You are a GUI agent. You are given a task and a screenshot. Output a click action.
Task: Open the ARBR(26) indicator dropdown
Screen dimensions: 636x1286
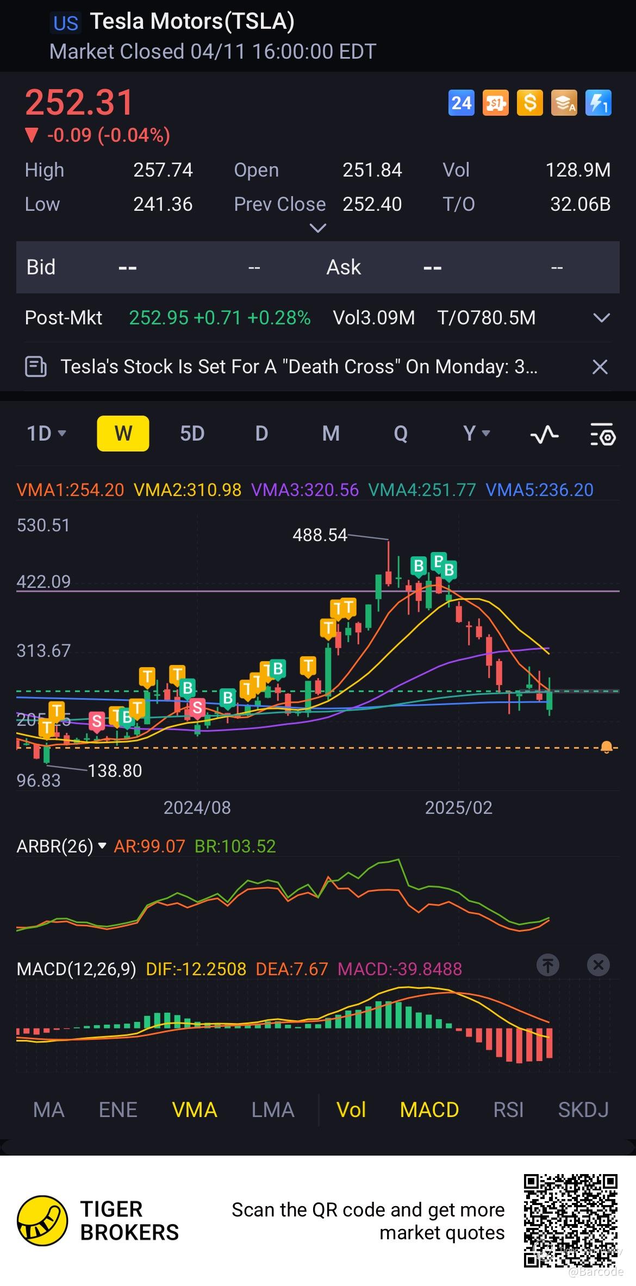click(x=61, y=846)
